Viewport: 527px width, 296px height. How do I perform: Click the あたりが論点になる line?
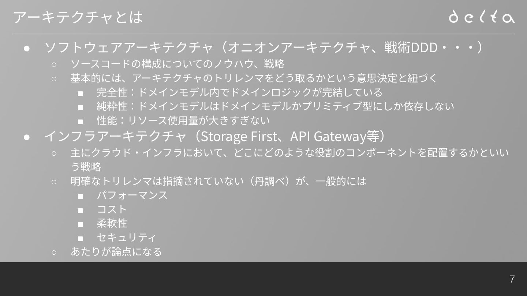point(116,251)
